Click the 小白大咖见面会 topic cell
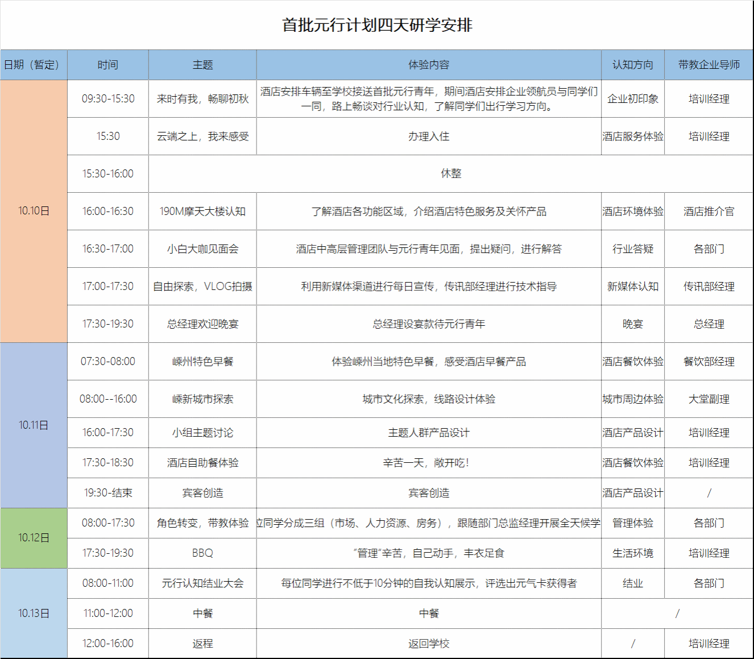This screenshot has height=659, width=754. click(x=202, y=249)
